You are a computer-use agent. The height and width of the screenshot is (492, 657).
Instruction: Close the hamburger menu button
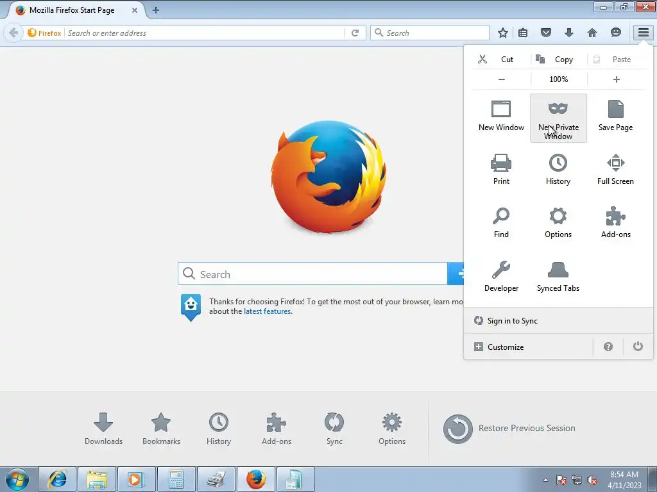644,32
